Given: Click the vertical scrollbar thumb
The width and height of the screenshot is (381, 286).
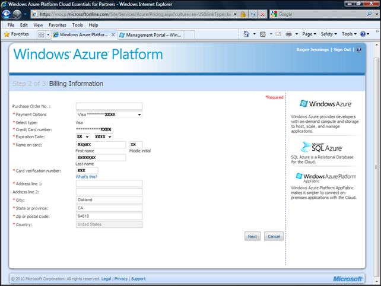Looking at the screenshot, I should [376, 167].
